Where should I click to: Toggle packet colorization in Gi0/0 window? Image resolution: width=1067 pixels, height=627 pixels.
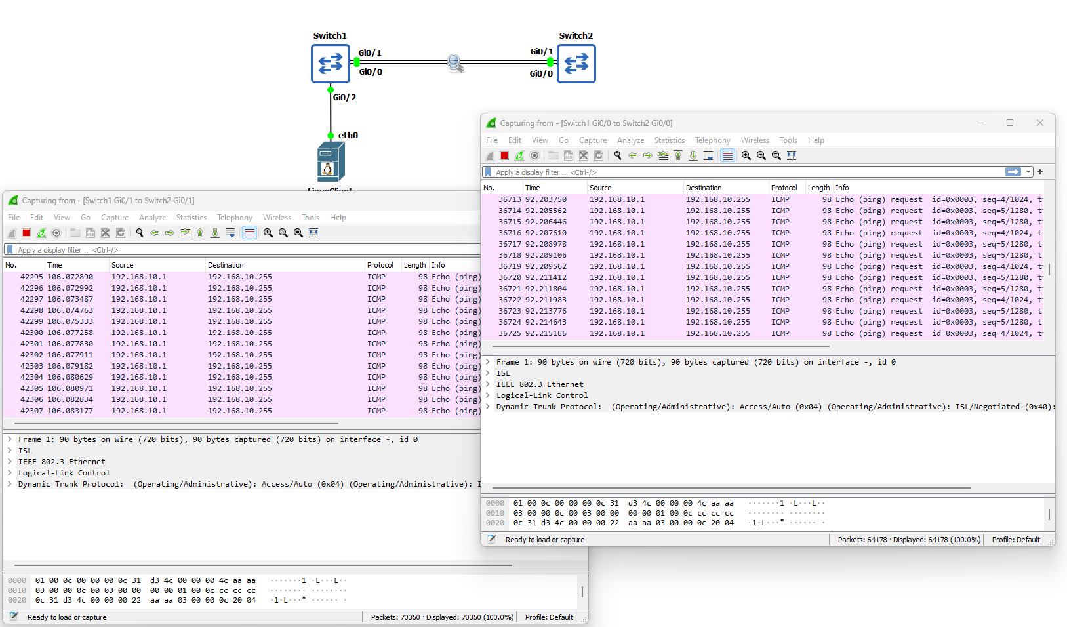tap(727, 155)
